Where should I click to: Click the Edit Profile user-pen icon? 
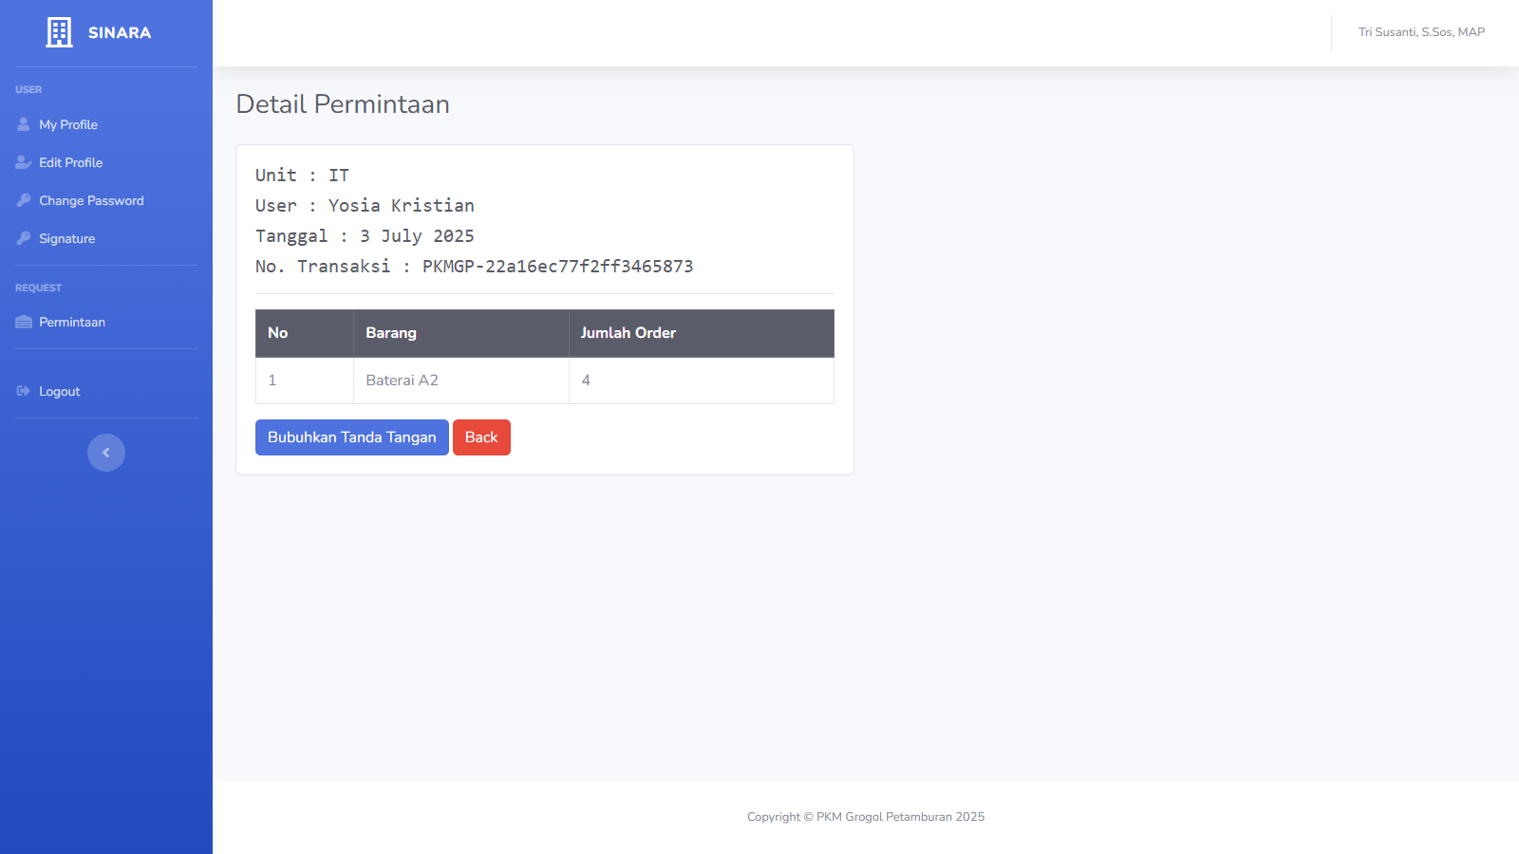point(24,162)
